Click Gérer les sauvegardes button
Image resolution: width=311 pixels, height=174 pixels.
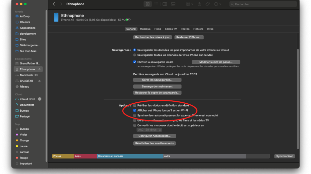tap(157, 80)
